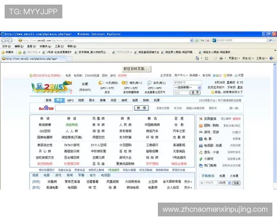
Task: Expand the 用户中心 dropdown
Action: [181, 76]
